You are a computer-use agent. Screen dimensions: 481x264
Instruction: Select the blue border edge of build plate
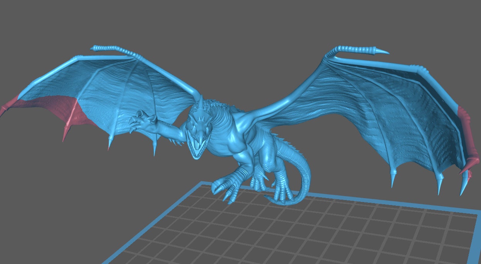(x=386, y=203)
